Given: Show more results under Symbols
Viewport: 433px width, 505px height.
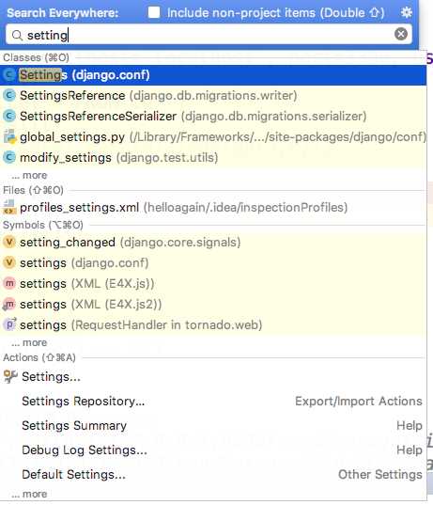Looking at the screenshot, I should [29, 342].
